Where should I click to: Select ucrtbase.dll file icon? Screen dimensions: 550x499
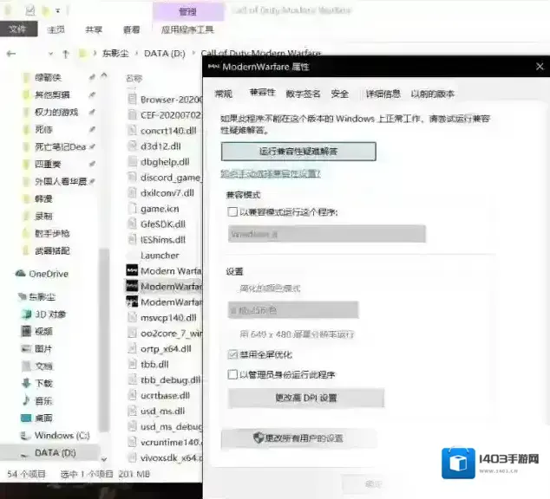pos(132,395)
